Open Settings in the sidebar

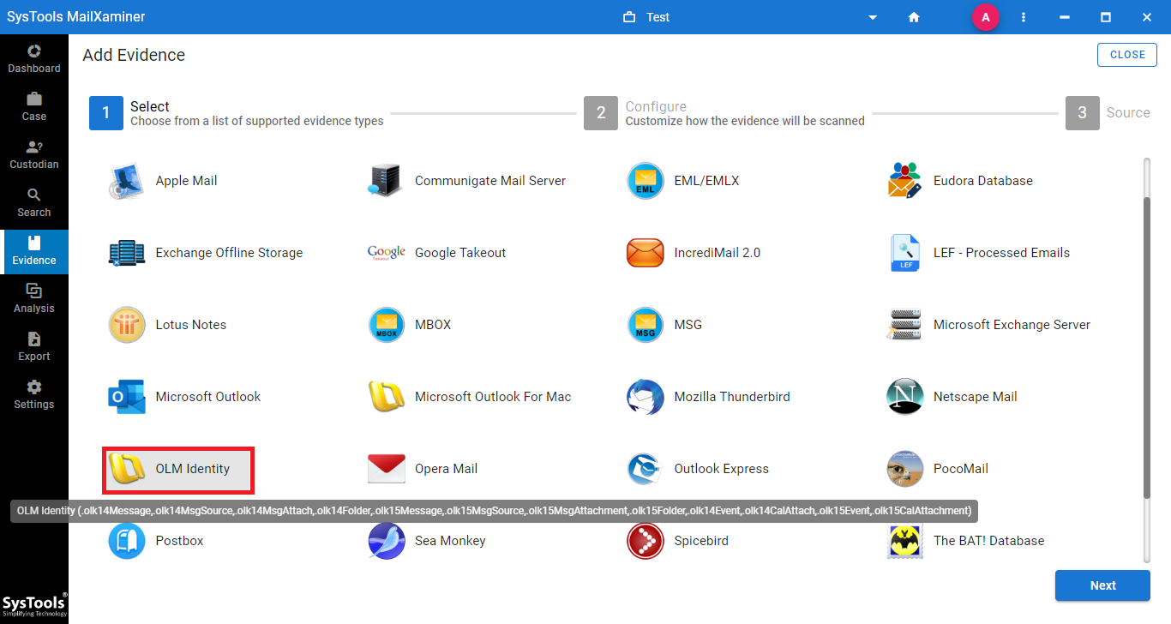point(34,394)
